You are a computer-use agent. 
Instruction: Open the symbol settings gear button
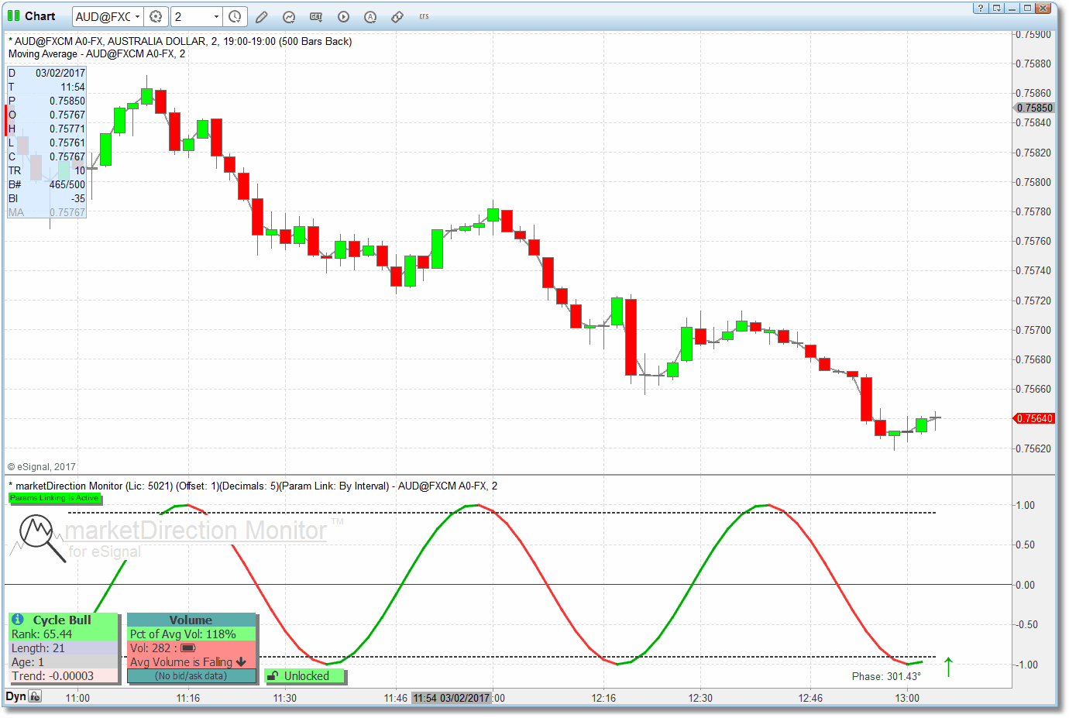[x=156, y=16]
